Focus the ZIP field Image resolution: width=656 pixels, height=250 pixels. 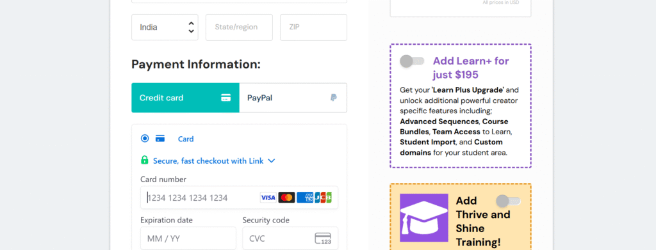coord(313,27)
